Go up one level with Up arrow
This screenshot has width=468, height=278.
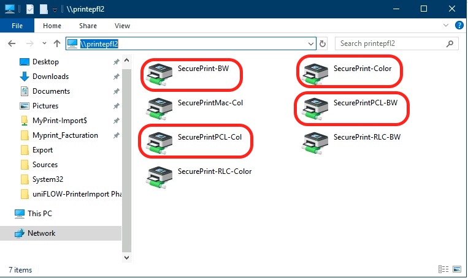coord(56,43)
